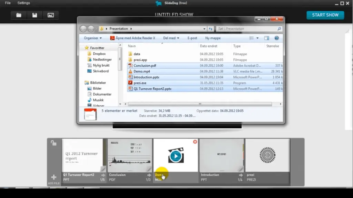Go back in the explorer window

point(83,29)
